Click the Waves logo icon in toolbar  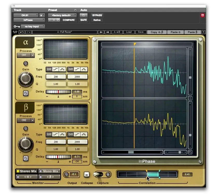(x=15, y=32)
